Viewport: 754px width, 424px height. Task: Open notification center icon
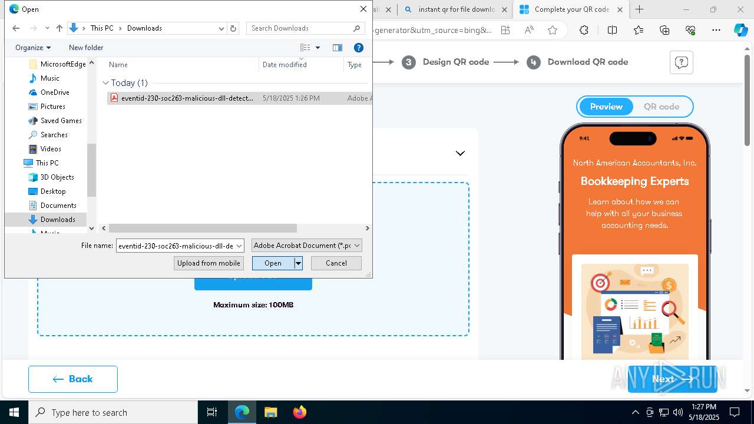(x=735, y=412)
